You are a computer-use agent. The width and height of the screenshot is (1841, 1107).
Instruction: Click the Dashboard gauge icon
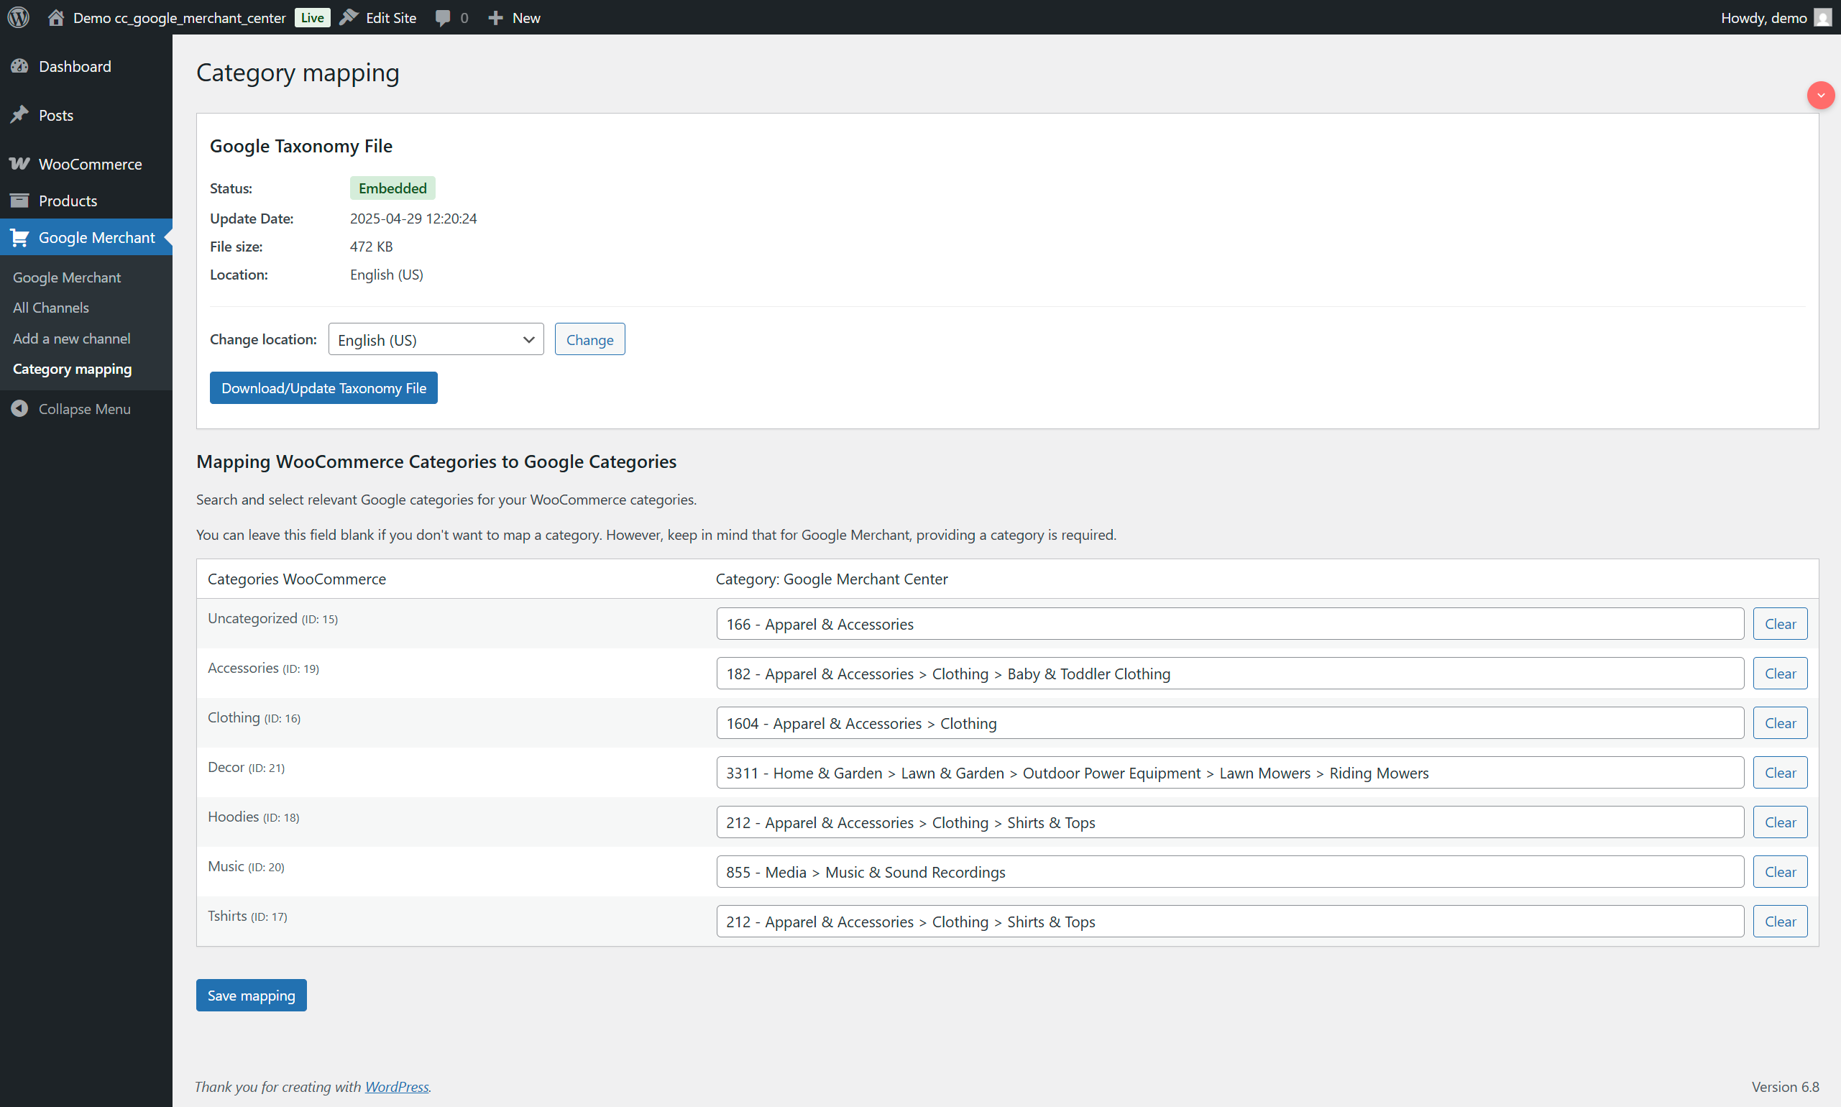[19, 66]
